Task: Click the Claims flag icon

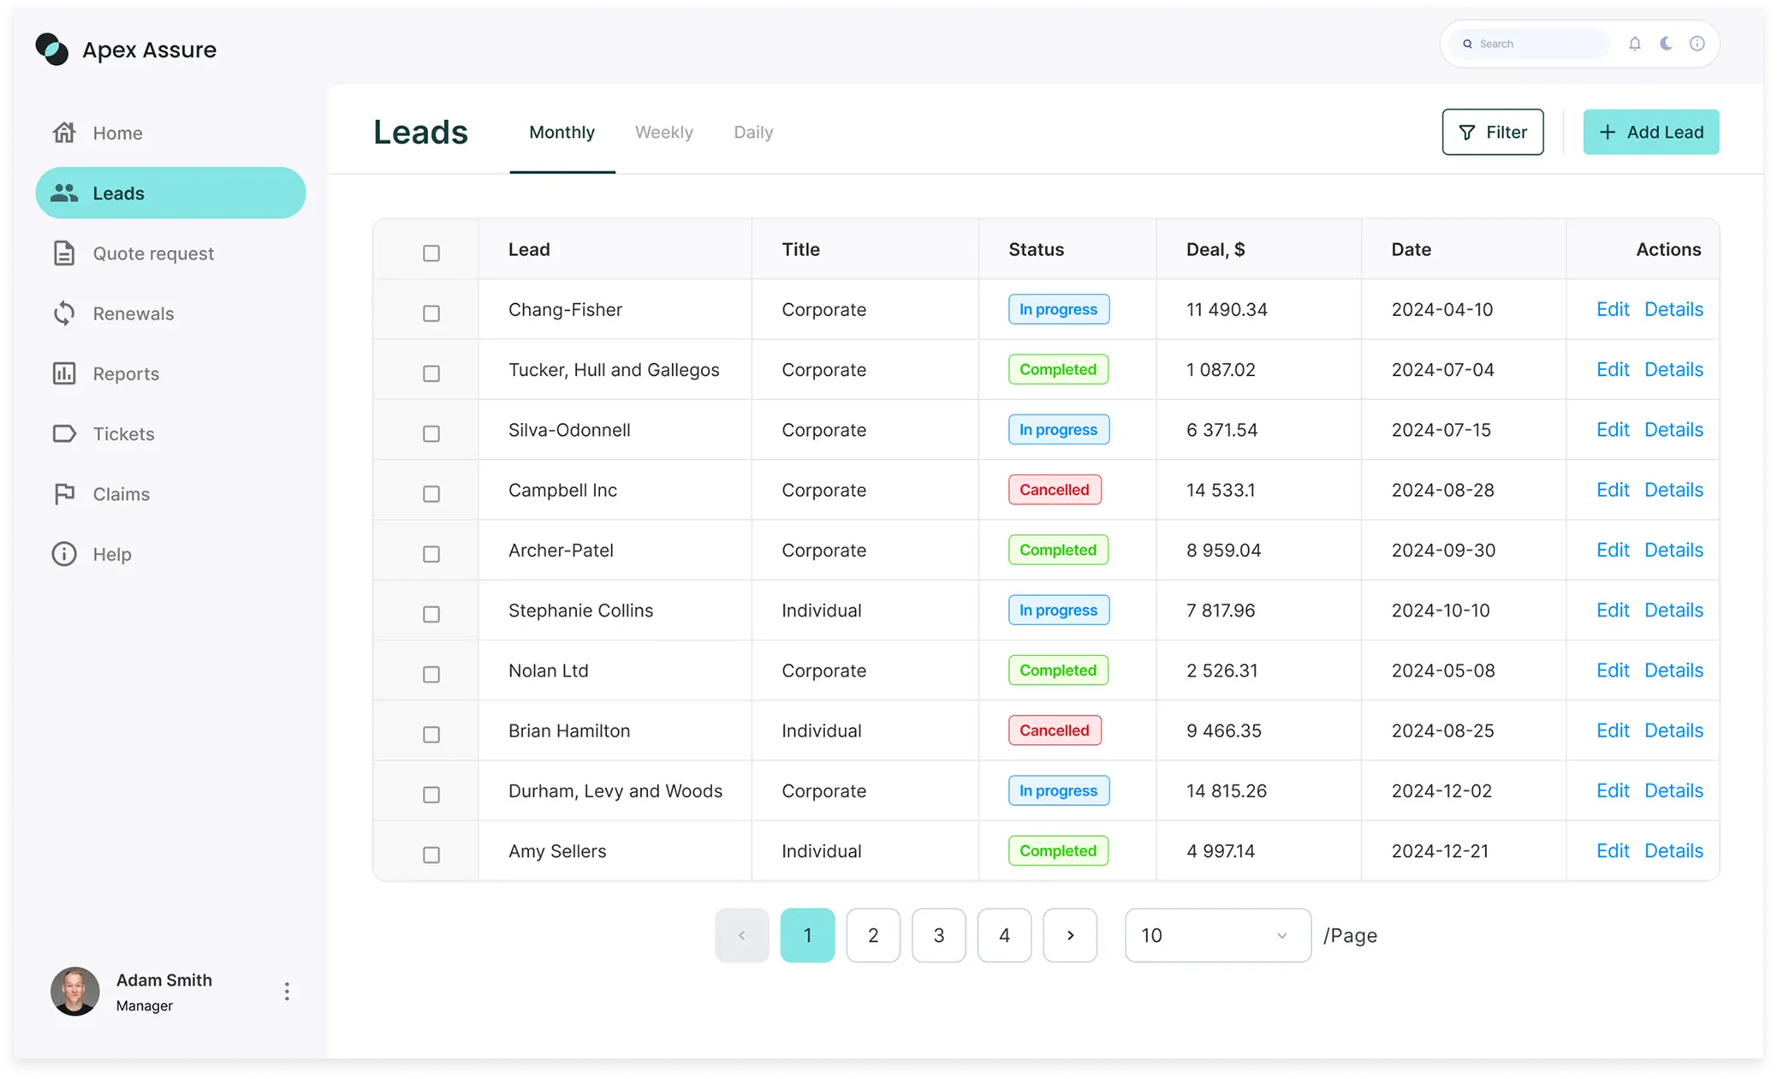Action: click(64, 493)
